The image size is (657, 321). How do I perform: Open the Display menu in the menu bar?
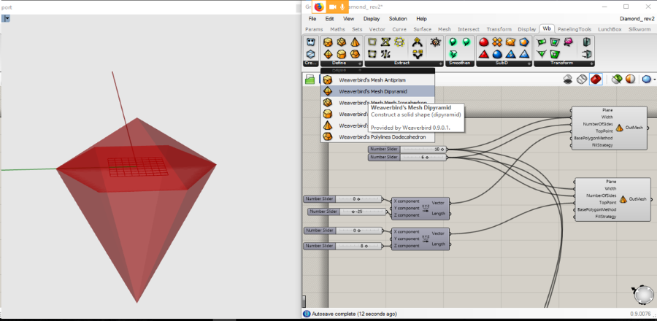(372, 19)
